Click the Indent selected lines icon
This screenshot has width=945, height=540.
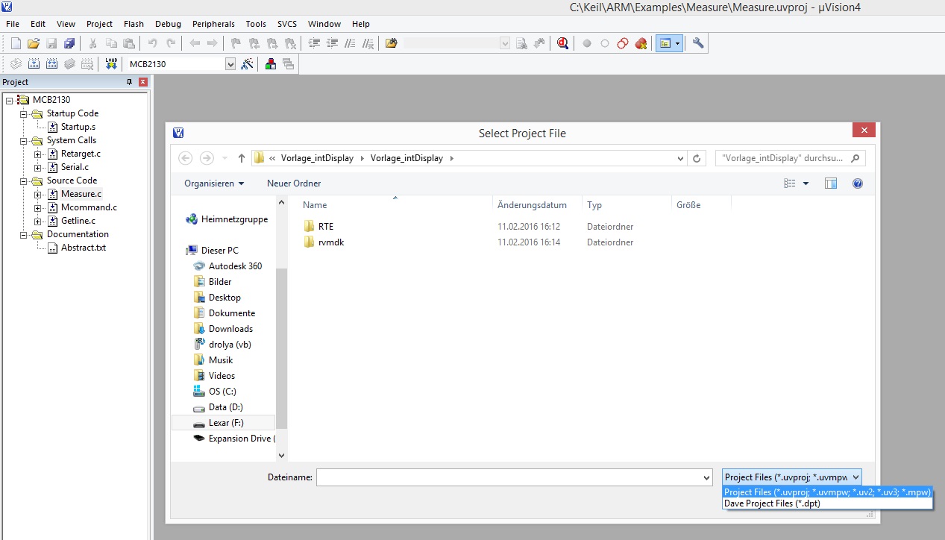pyautogui.click(x=314, y=43)
